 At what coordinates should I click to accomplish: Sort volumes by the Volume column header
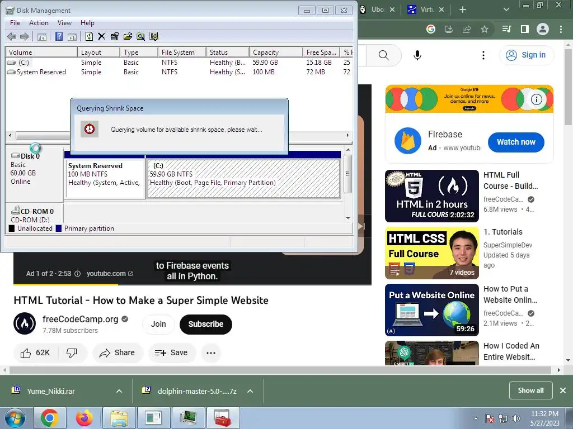point(41,52)
